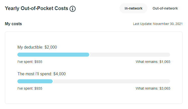Click I've spent $935 under maximum spend bar
Image resolution: width=188 pixels, height=109 pixels.
pos(30,88)
